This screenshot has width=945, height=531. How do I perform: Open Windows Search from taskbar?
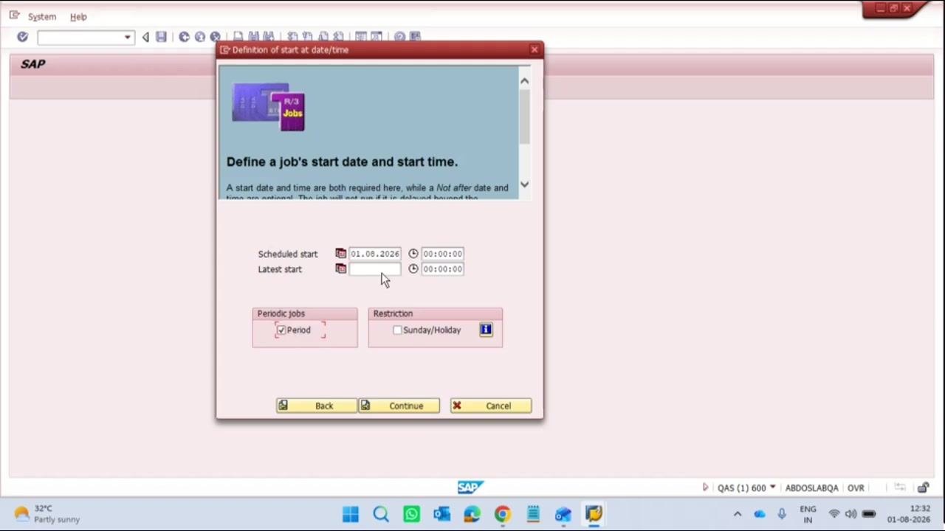point(381,514)
